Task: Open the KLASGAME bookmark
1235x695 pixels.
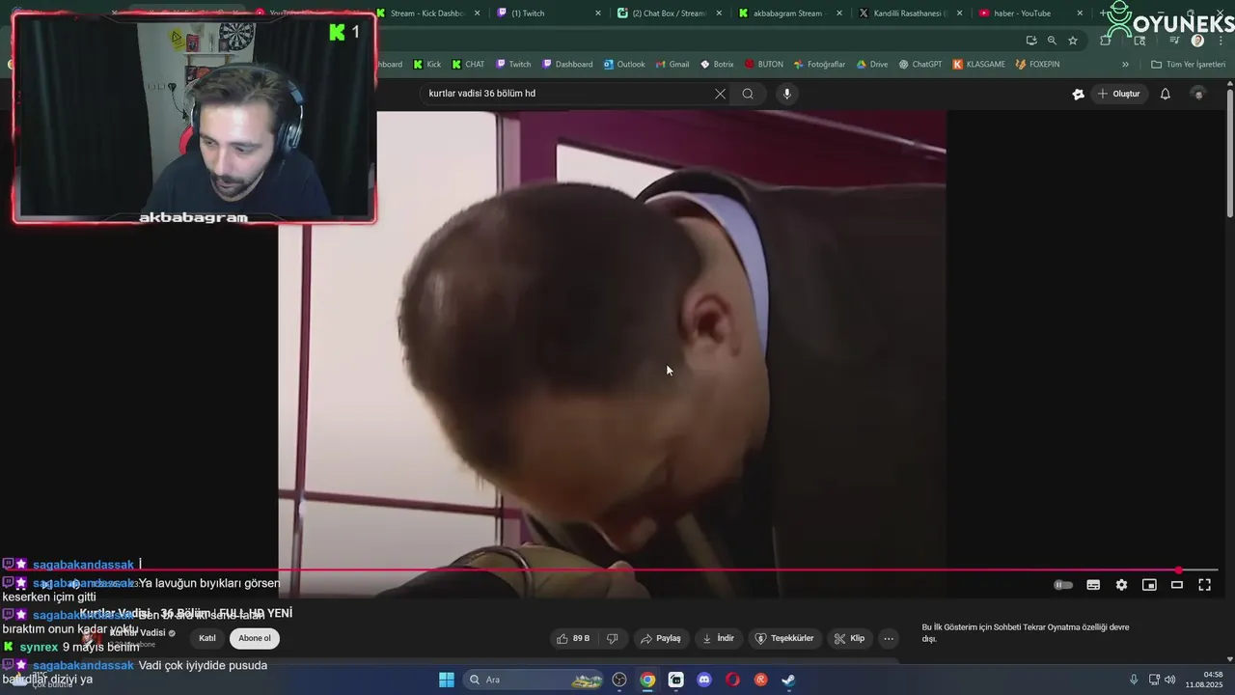Action: pyautogui.click(x=978, y=65)
